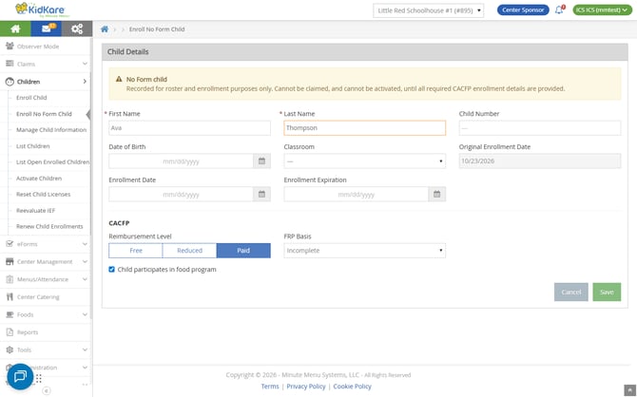637x397 pixels.
Task: Collapse the sidebar using bottom arrow
Action: (x=47, y=391)
